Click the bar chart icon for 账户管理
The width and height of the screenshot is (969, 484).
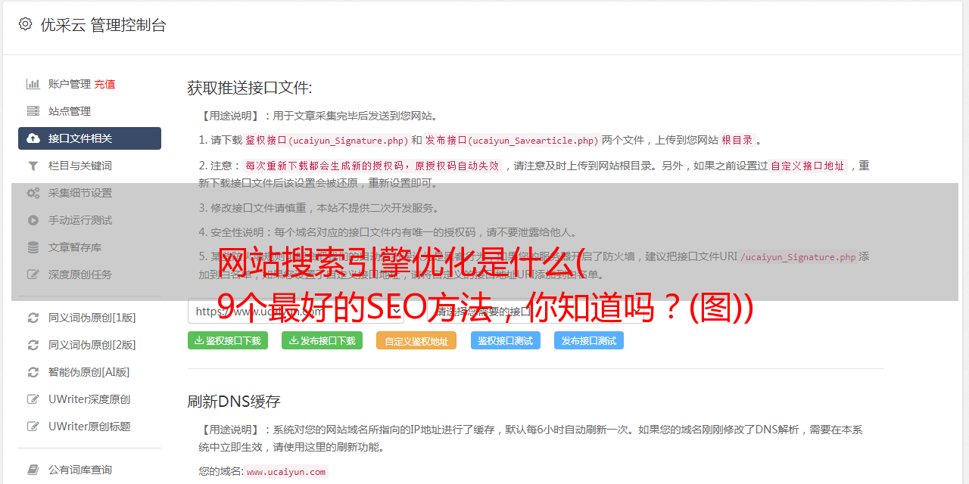33,84
